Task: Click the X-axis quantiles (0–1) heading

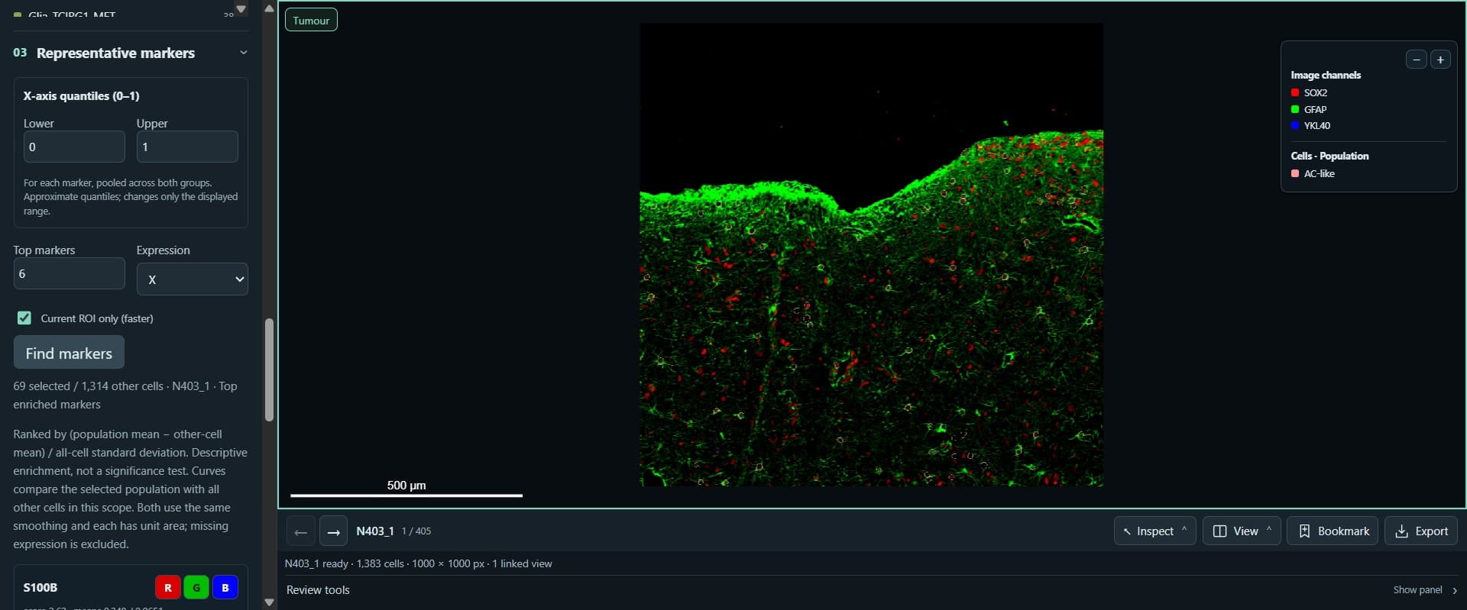Action: point(81,96)
